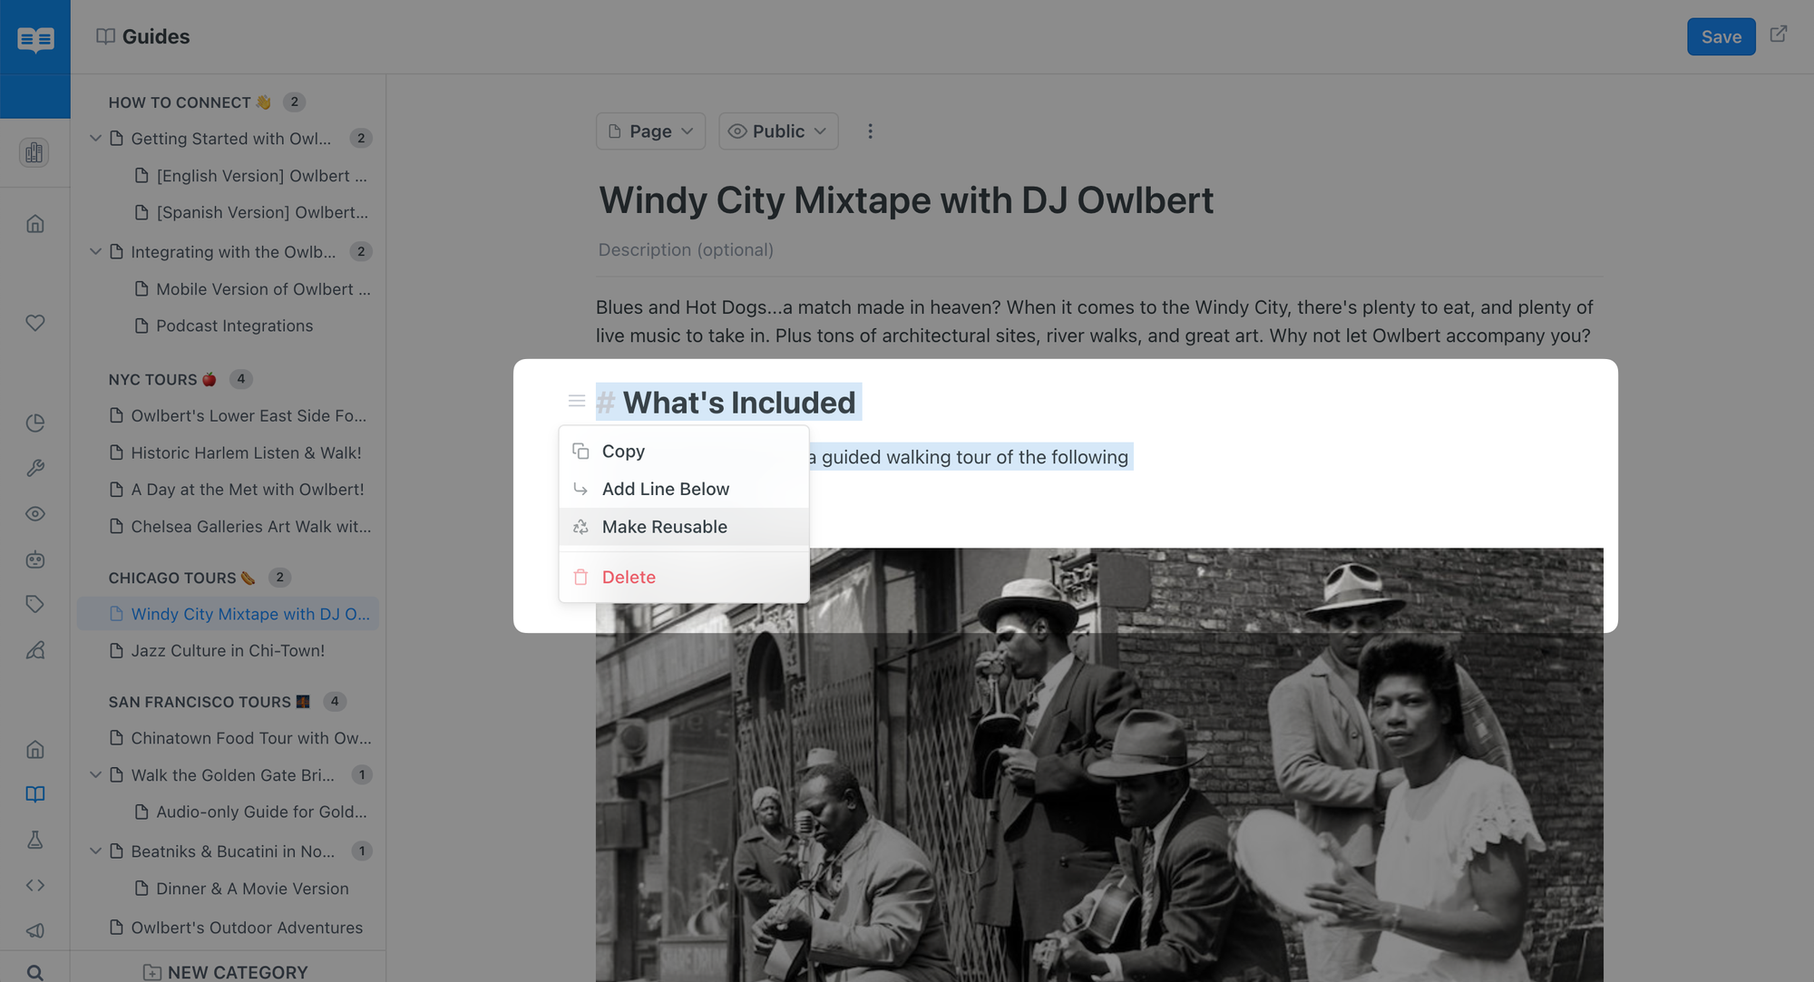The width and height of the screenshot is (1814, 982).
Task: Open the pie chart reports icon
Action: click(34, 423)
